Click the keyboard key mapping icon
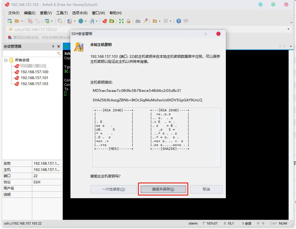The height and width of the screenshot is (229, 296). pyautogui.click(x=138, y=21)
